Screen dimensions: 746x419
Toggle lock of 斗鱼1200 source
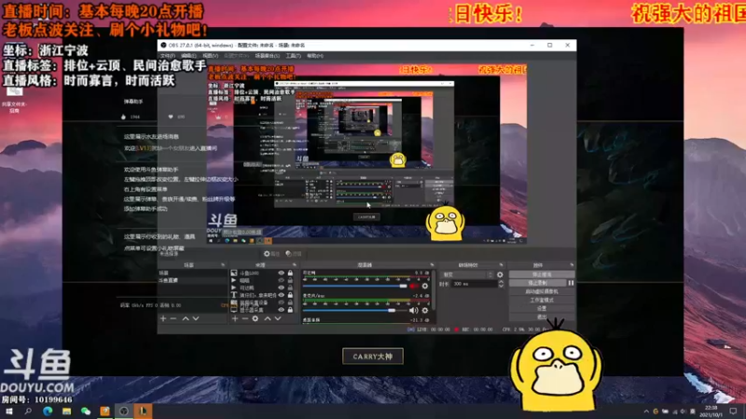290,273
